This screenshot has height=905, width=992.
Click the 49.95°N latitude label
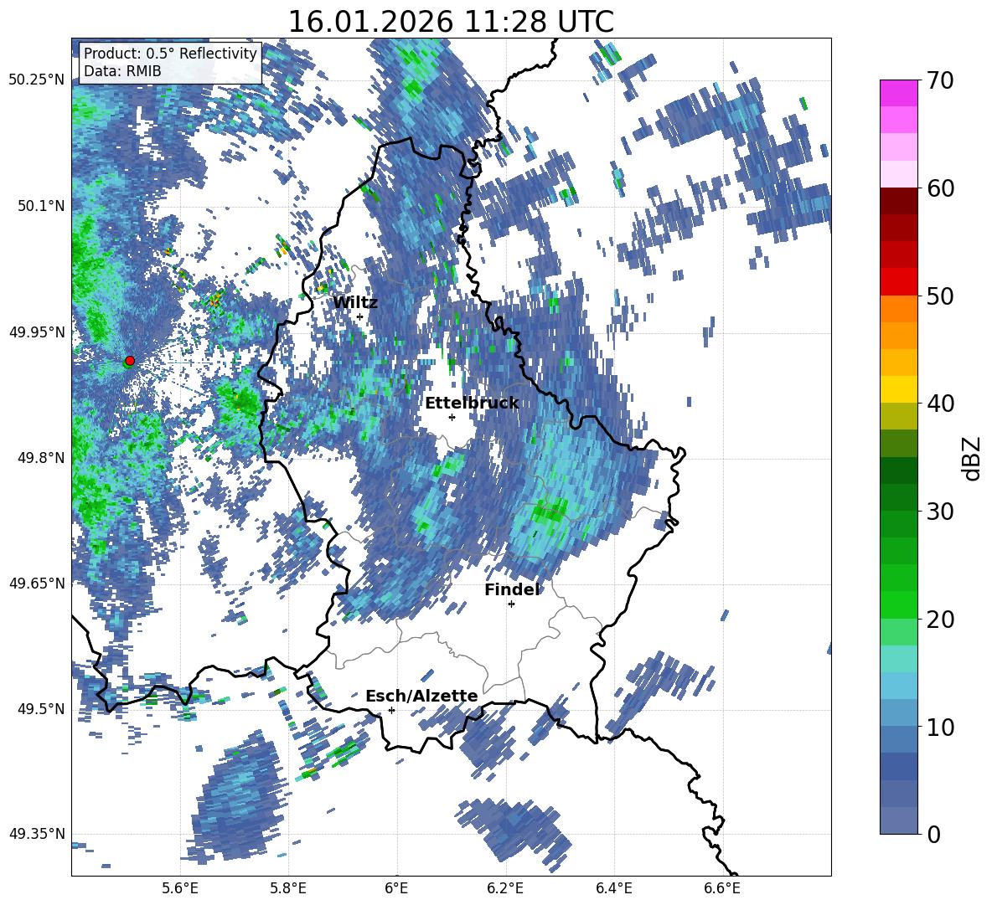coord(37,332)
